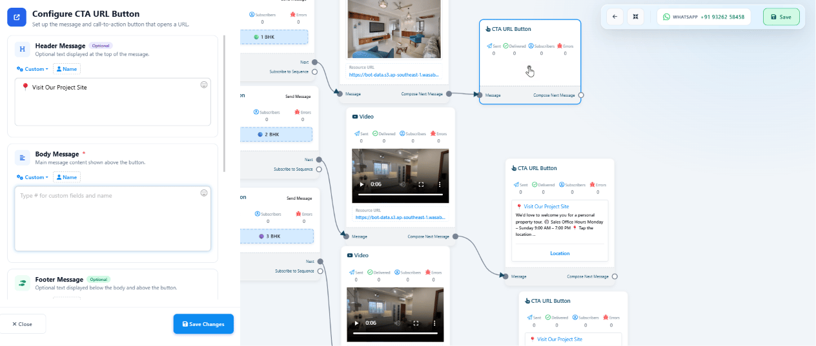Viewport: 816px width, 346px height.
Task: Open the three-dot menu on the lower Video player
Action: coord(434,323)
